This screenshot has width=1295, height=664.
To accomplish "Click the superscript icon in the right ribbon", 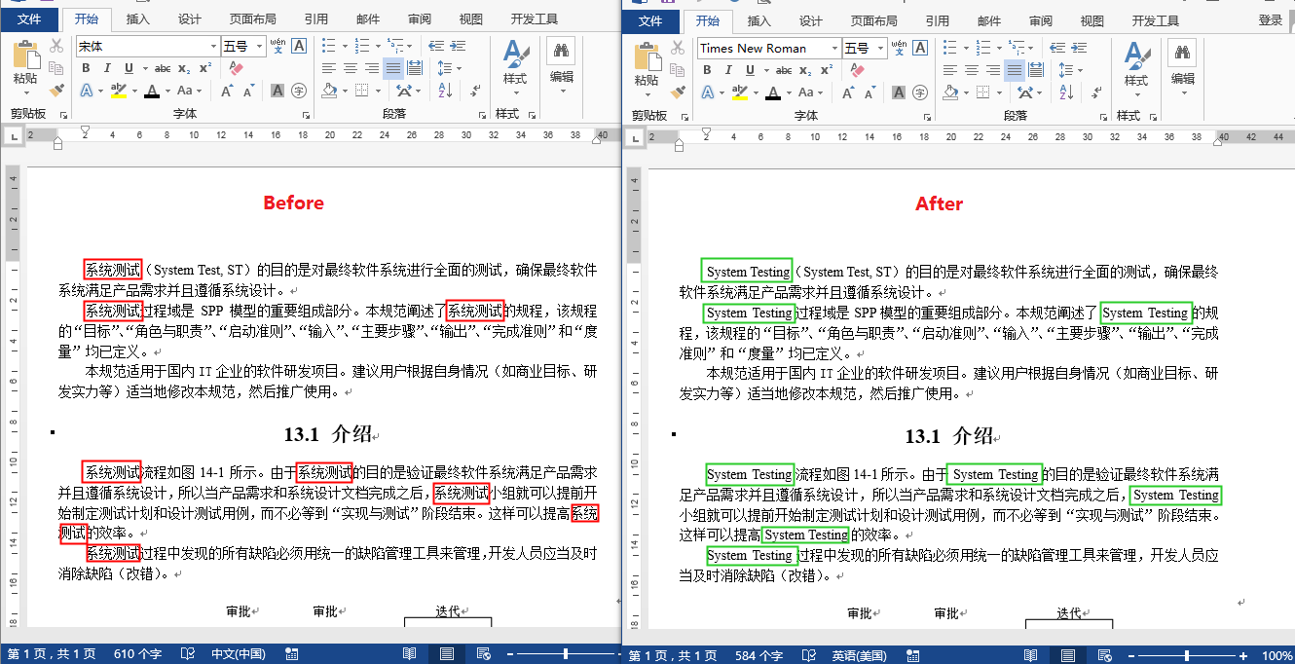I will [826, 68].
